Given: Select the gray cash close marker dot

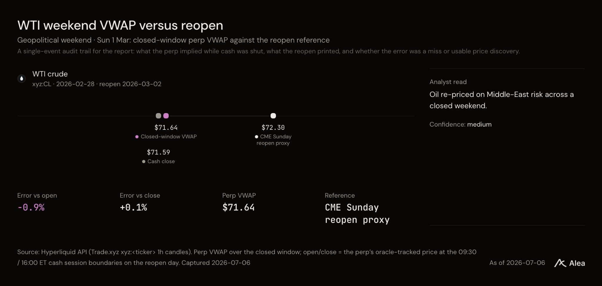Looking at the screenshot, I should pos(158,116).
